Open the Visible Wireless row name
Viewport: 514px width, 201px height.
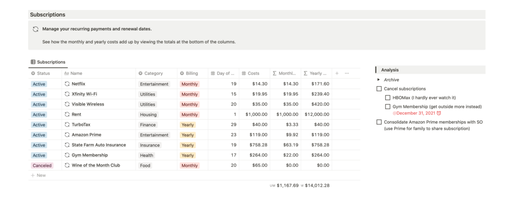[88, 104]
